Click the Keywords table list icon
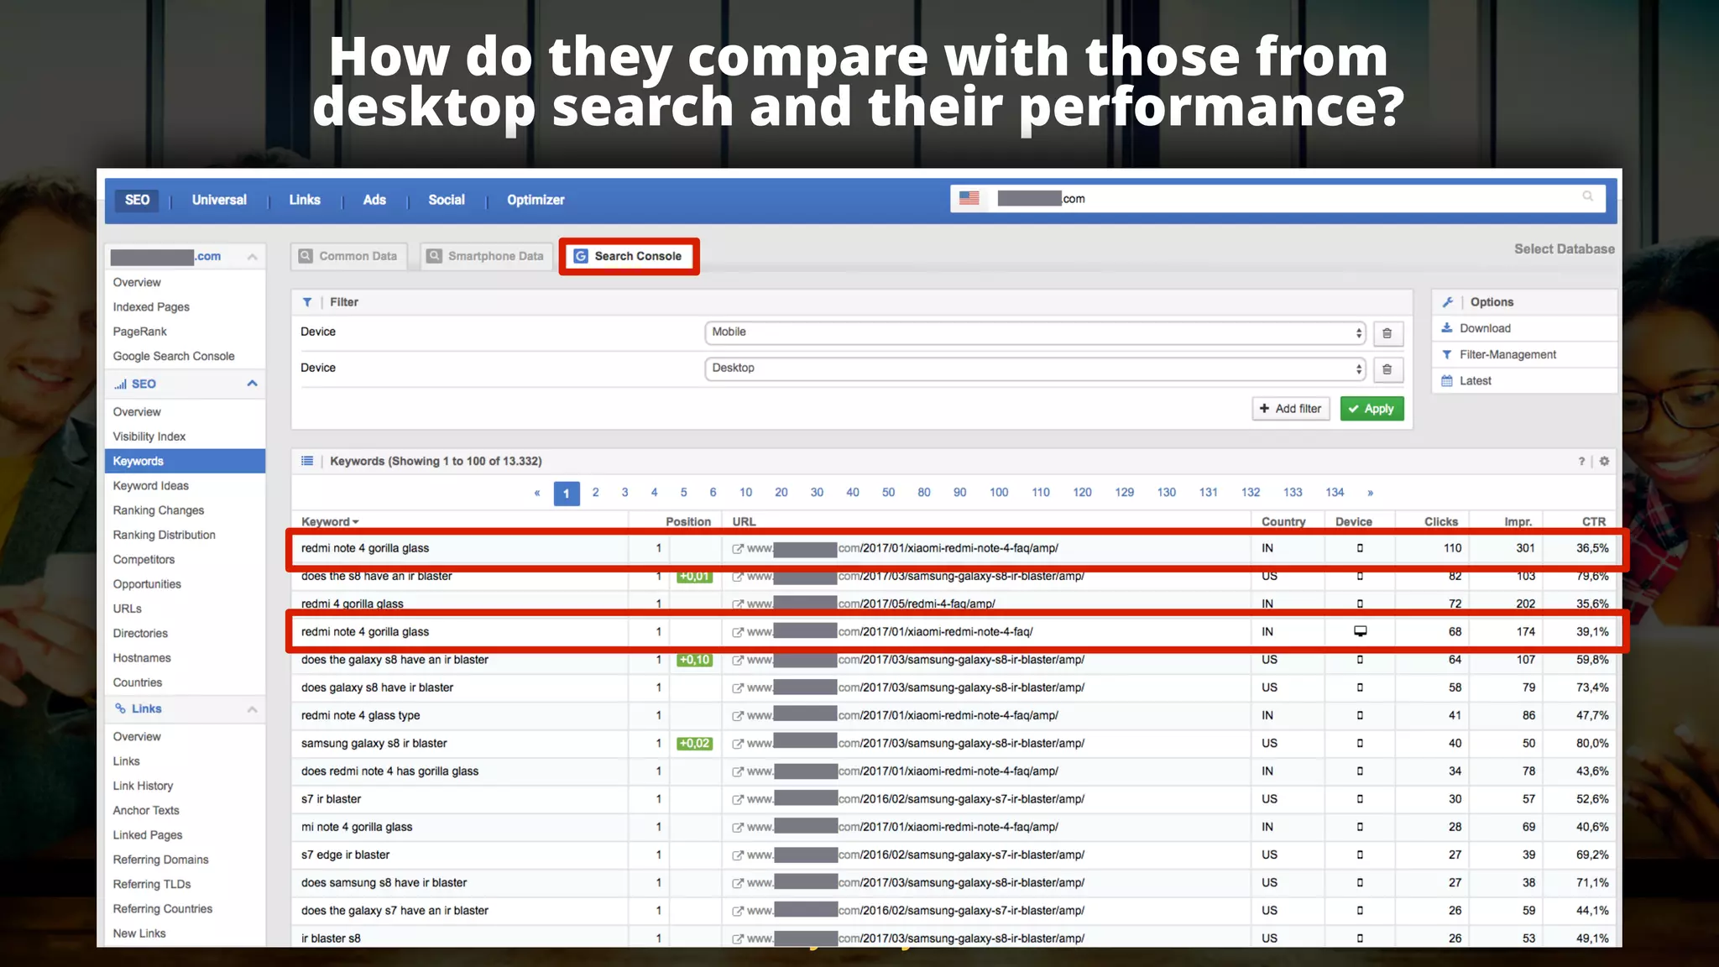The width and height of the screenshot is (1719, 967). (307, 461)
